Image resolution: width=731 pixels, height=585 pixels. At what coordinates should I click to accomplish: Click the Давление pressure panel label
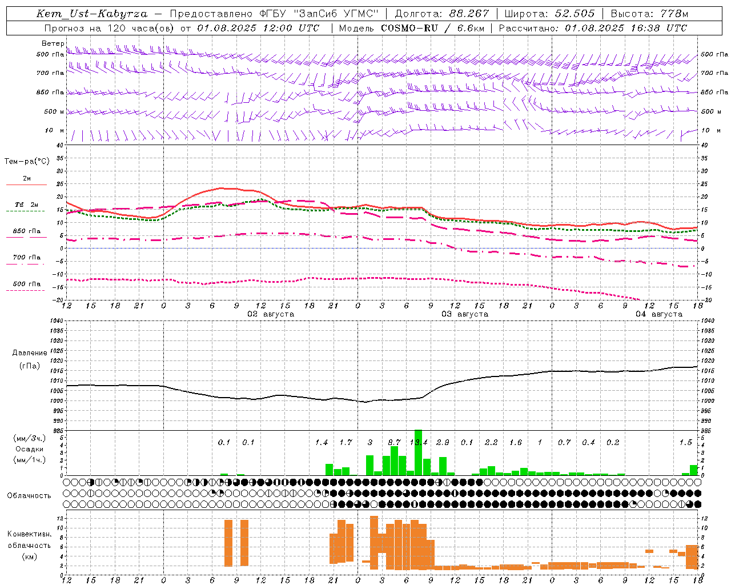click(29, 353)
